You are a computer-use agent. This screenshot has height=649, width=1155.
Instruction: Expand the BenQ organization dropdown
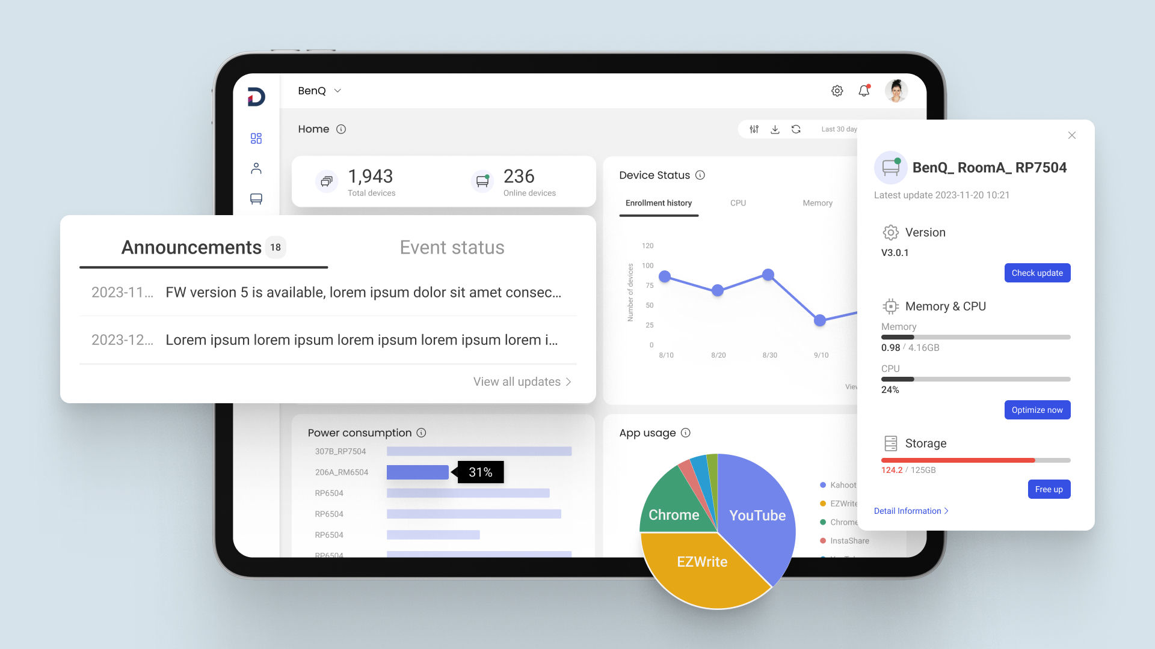pos(322,90)
